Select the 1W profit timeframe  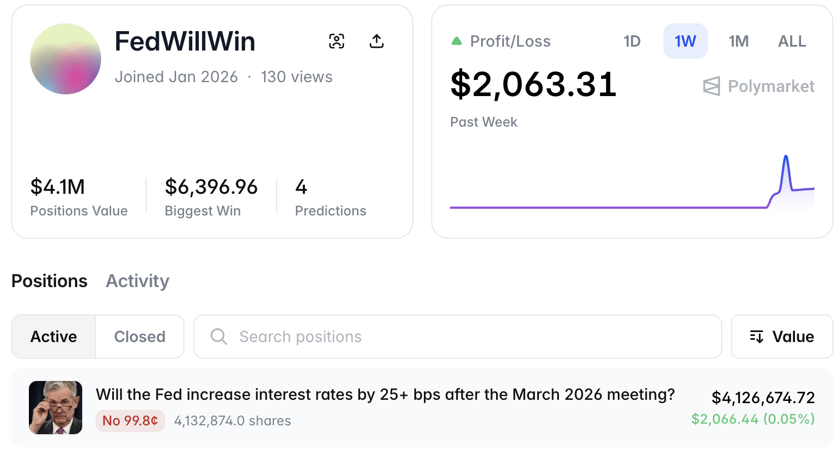685,41
